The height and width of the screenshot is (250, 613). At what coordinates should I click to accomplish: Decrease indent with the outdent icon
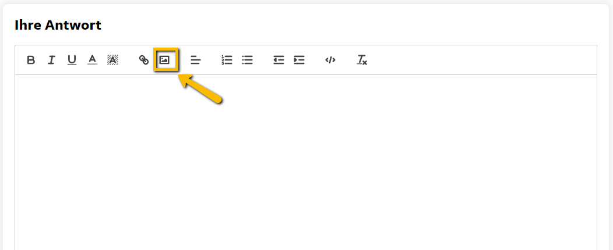[x=279, y=60]
